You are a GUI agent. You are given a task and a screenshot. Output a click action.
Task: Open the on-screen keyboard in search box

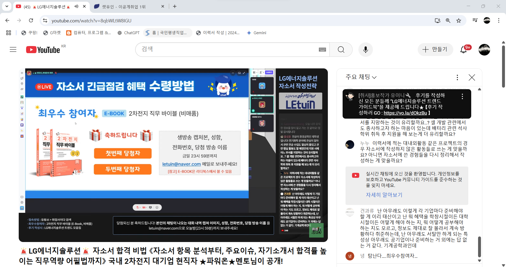coord(322,49)
